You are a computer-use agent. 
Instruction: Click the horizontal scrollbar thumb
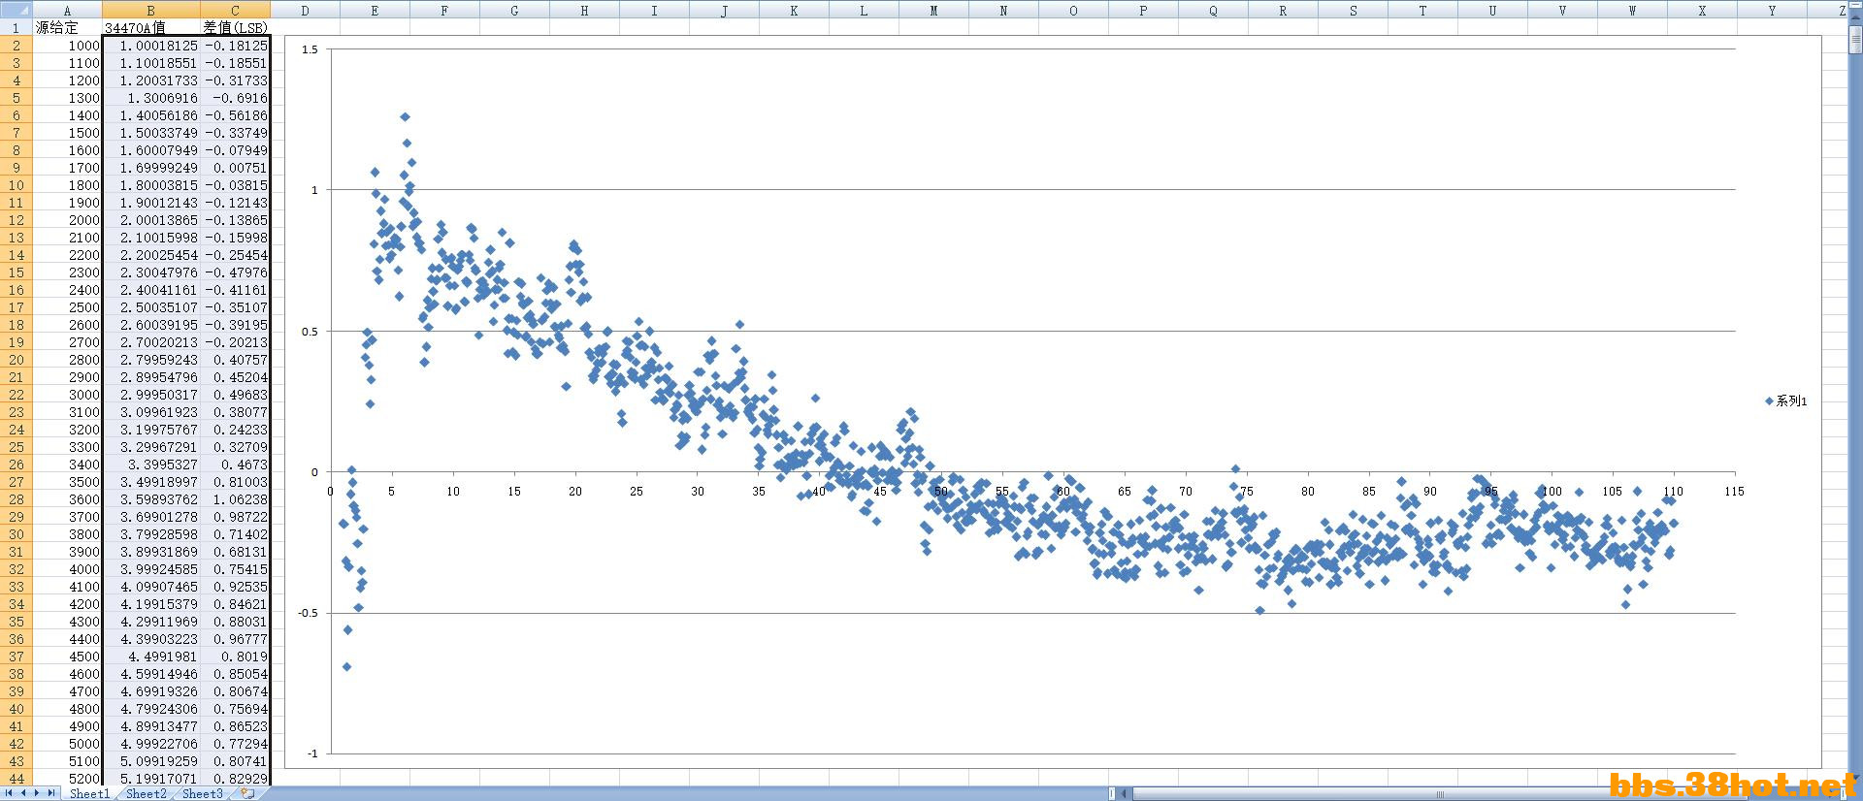tap(1441, 793)
